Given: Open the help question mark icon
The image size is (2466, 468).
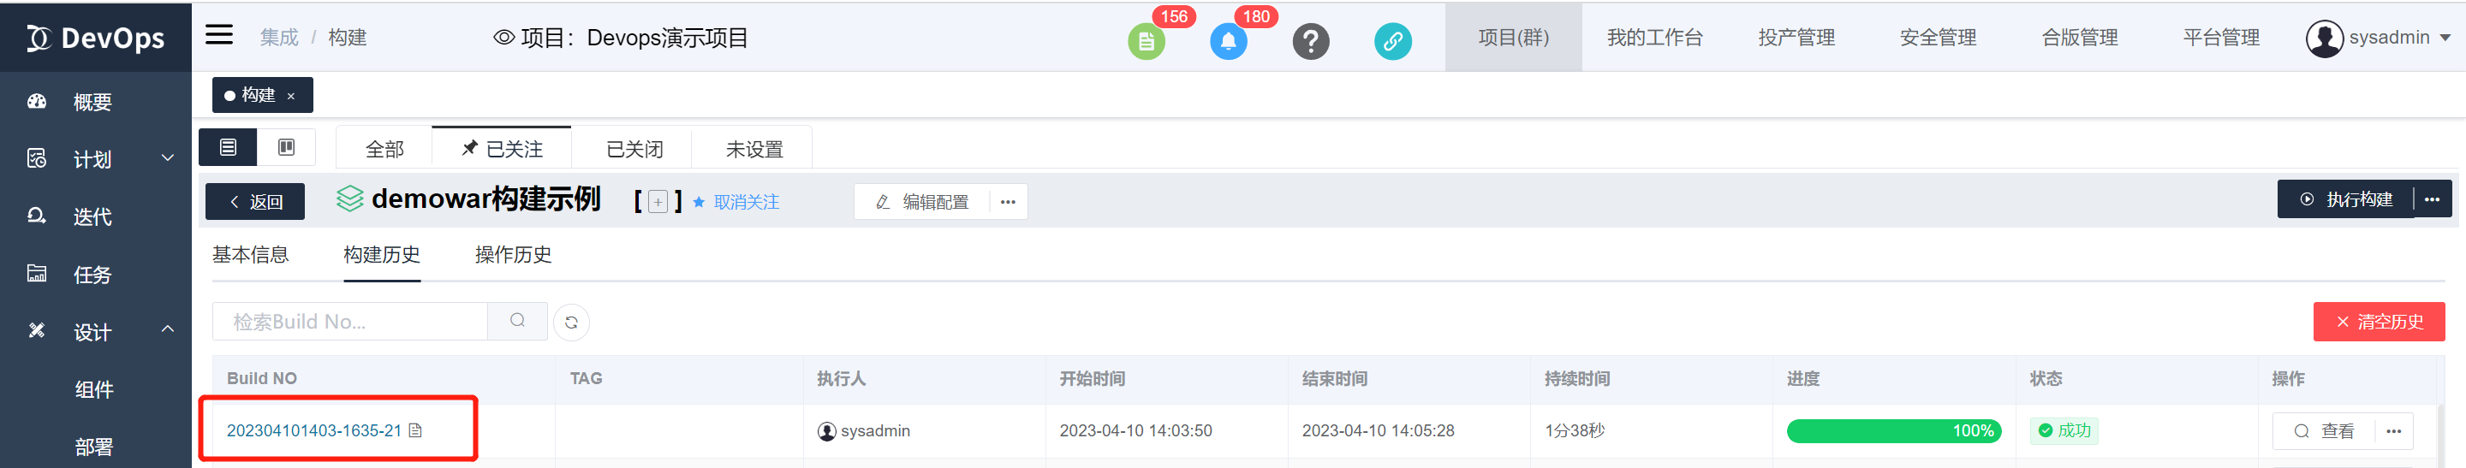Looking at the screenshot, I should [x=1311, y=41].
